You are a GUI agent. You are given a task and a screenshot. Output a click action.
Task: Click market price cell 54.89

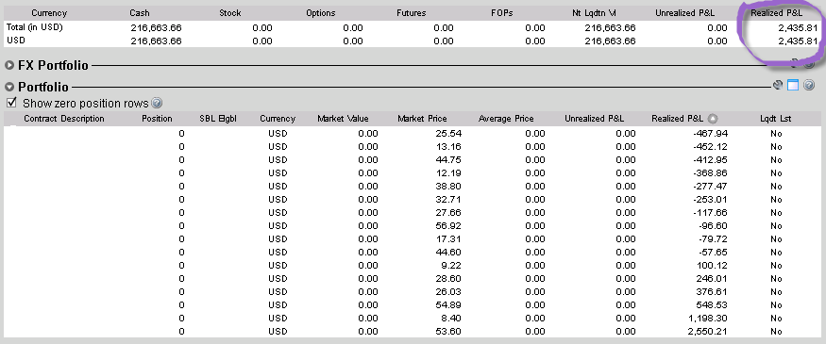448,304
